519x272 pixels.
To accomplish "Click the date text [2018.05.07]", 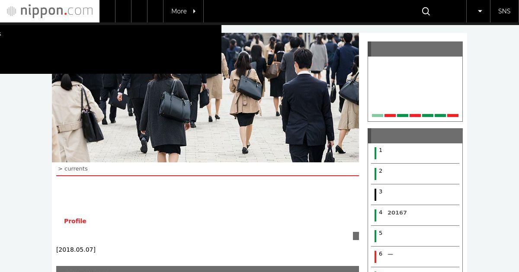I will (76, 250).
